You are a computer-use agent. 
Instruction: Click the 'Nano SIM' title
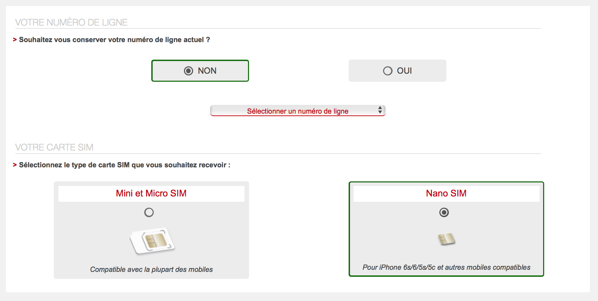tap(446, 193)
